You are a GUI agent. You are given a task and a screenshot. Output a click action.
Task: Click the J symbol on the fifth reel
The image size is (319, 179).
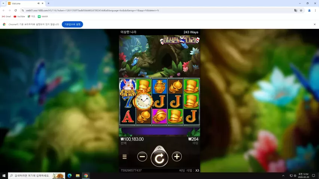pos(191,116)
